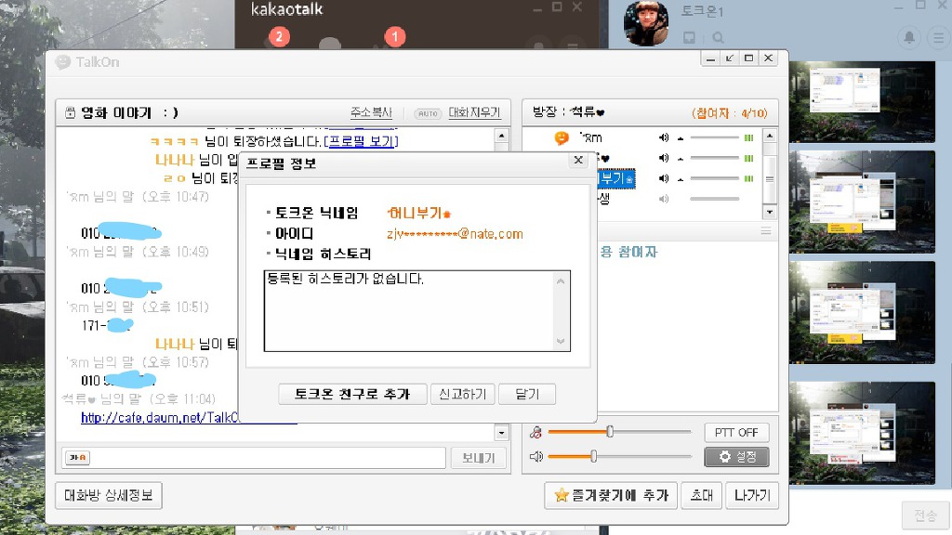Open font settings 가 icon in input
Screen dimensions: 952x535
[x=77, y=458]
